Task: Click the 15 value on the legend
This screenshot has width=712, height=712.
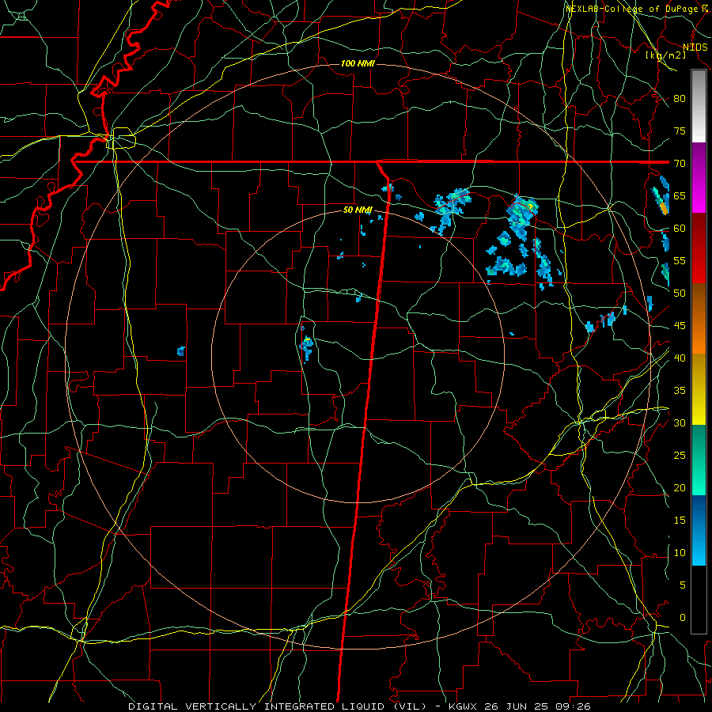Action: point(680,521)
